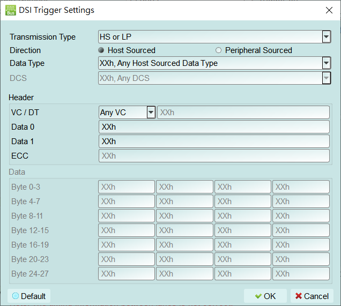Click the first field of Byte 0-3

point(127,187)
